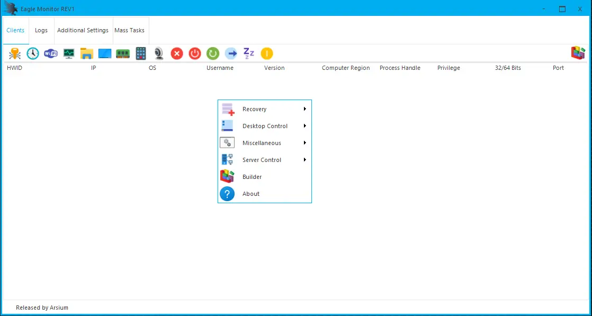Viewport: 592px width, 316px height.
Task: Go to the Mass Tasks tab
Action: [130, 31]
